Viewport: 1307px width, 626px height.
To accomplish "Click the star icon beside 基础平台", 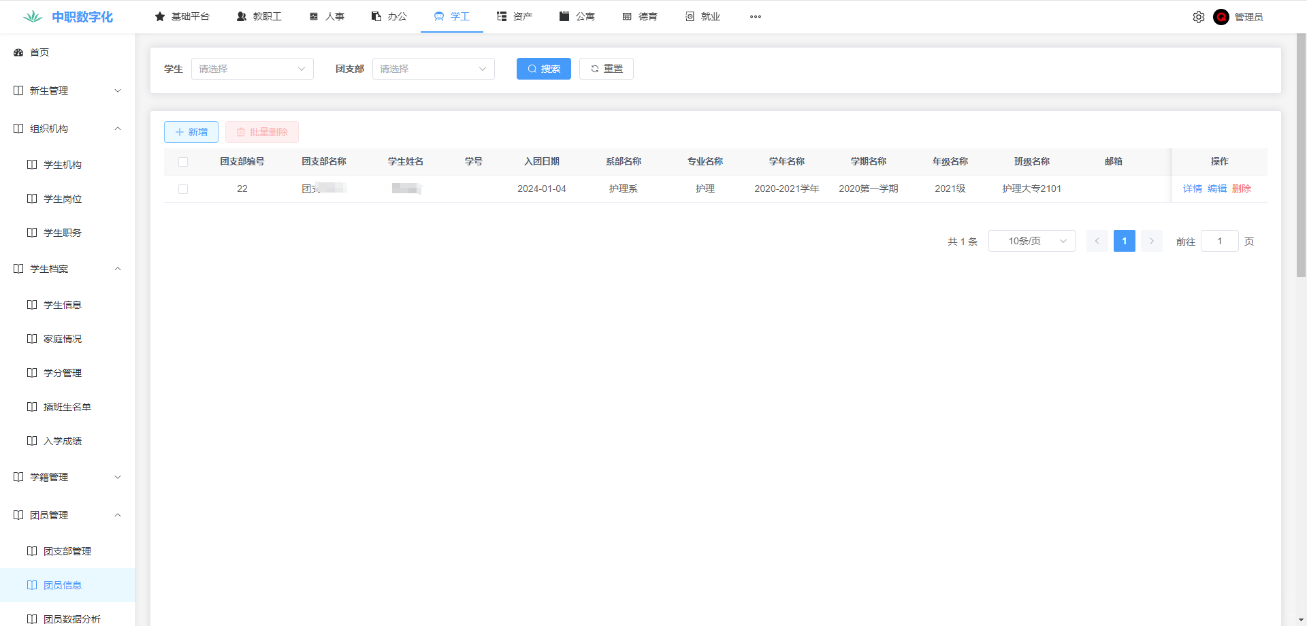I will (x=160, y=16).
